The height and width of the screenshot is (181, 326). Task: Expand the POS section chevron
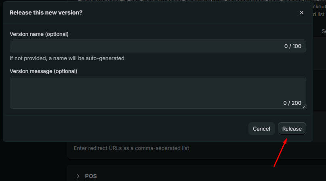tap(78, 176)
